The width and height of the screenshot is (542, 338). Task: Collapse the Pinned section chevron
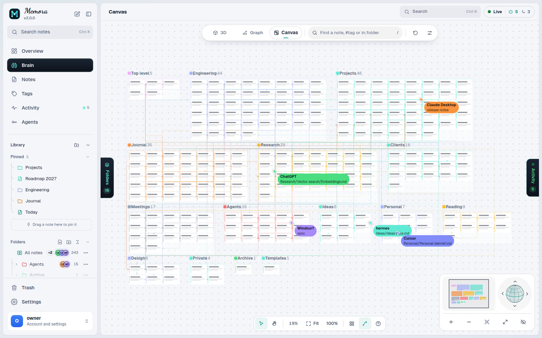pos(88,157)
